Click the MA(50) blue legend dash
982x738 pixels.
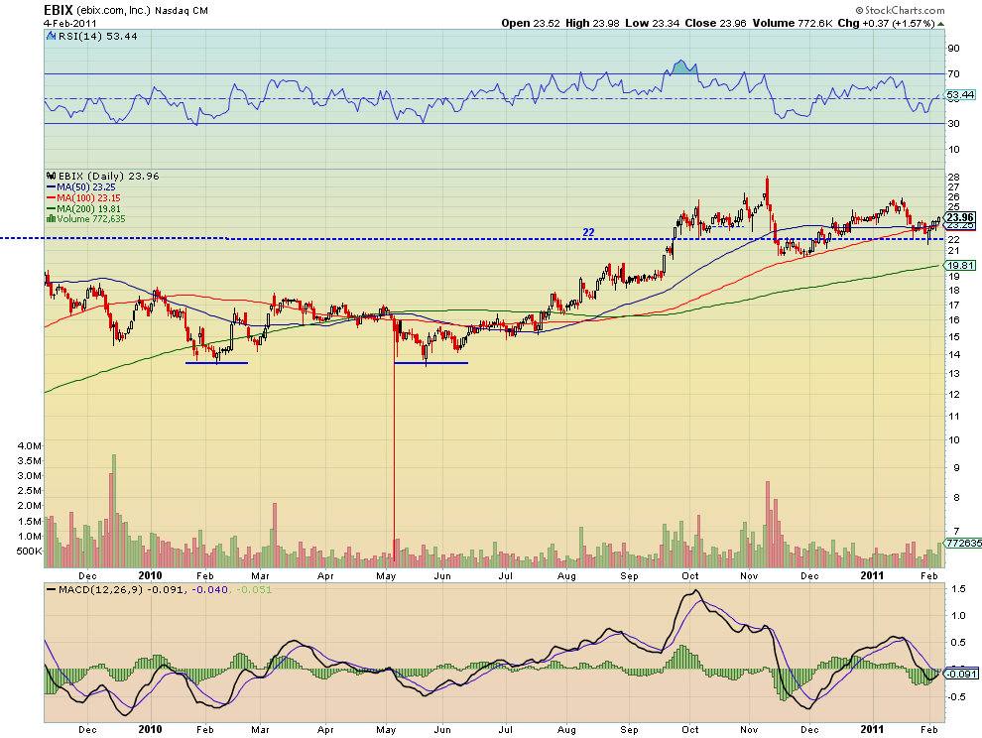(52, 187)
